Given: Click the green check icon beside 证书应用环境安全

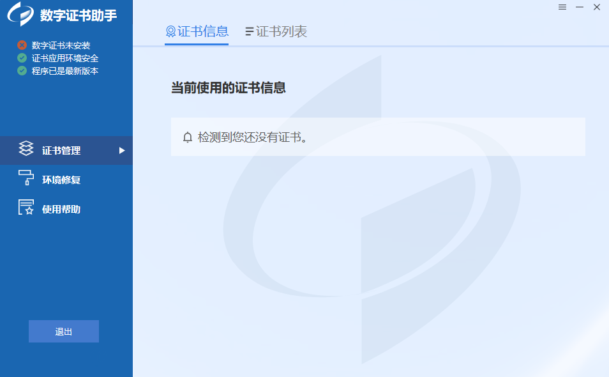Looking at the screenshot, I should click(x=22, y=58).
